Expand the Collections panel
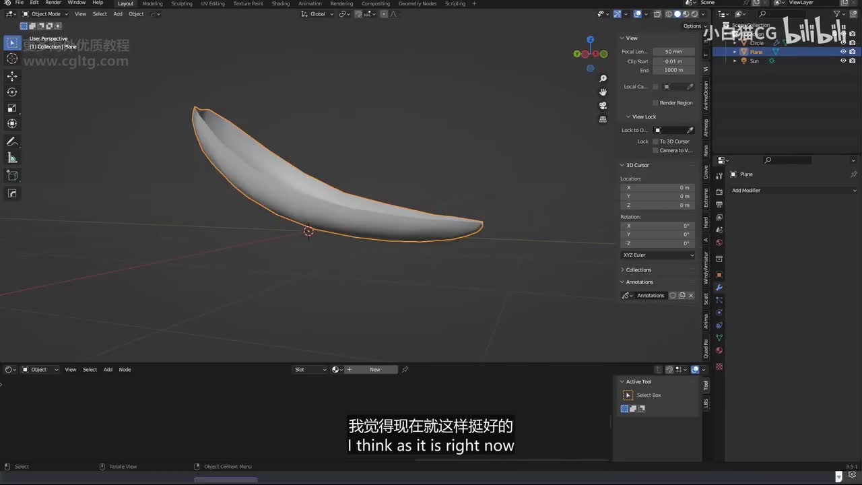Screen dimensions: 862x485 638,270
